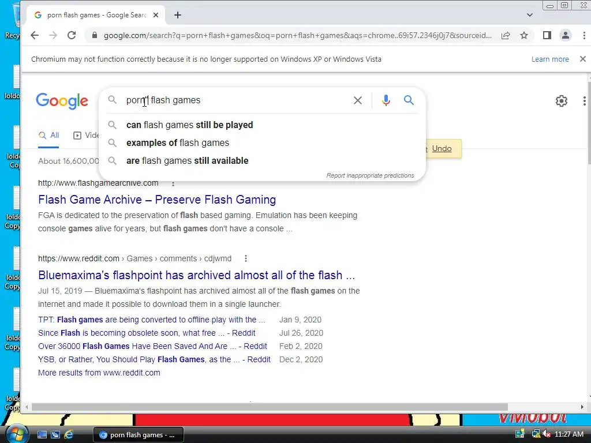Screen dimensions: 591x443
Task: Open the Windows Start orb
Action: [16, 434]
